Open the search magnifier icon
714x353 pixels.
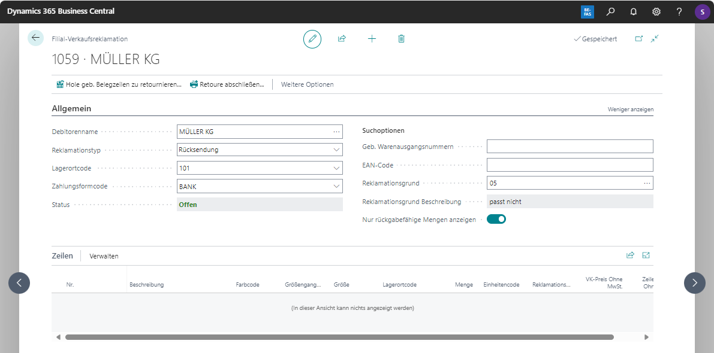[x=610, y=11]
